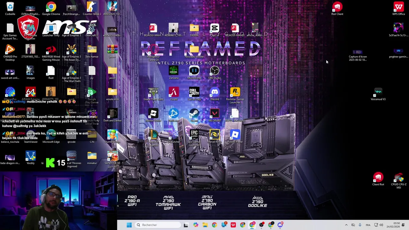Launch the Google Chrome desktop shortcut
Viewport: 409px width, 230px height.
[51, 9]
